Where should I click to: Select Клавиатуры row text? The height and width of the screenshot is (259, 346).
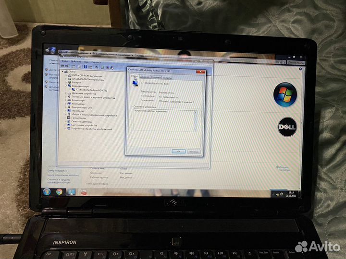pyautogui.click(x=78, y=100)
